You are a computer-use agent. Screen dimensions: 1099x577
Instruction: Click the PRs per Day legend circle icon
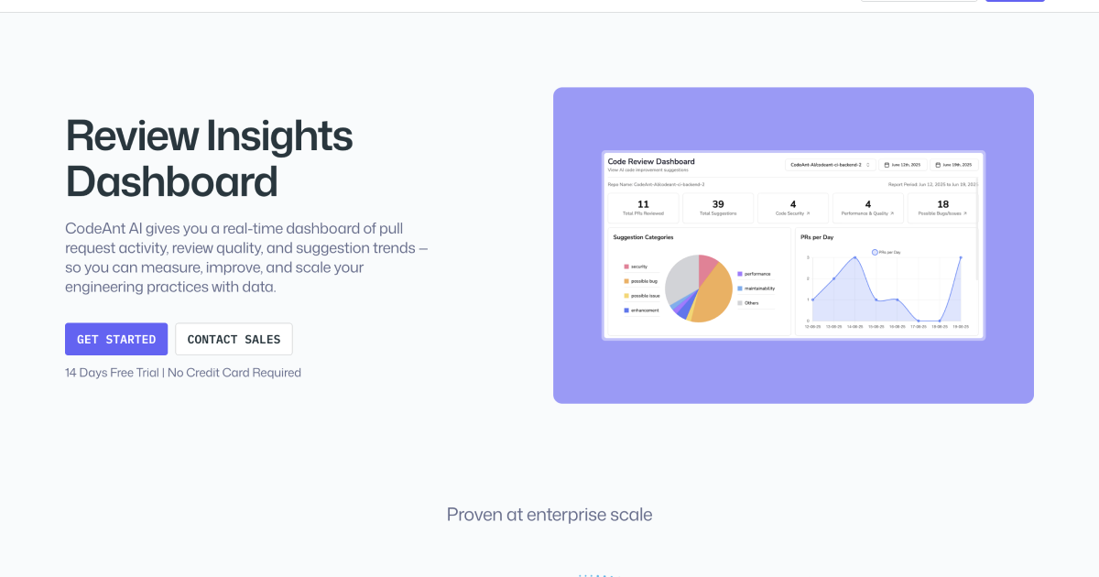(875, 252)
